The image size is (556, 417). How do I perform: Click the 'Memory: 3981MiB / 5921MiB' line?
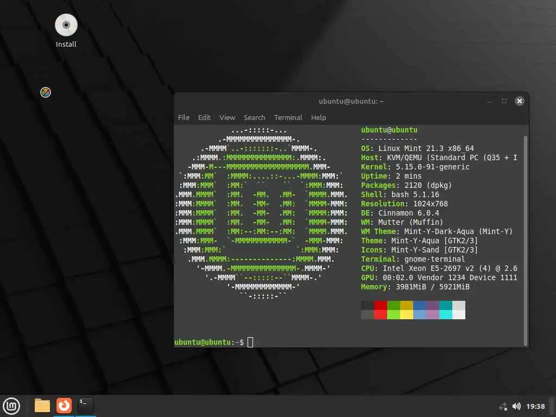pyautogui.click(x=415, y=287)
